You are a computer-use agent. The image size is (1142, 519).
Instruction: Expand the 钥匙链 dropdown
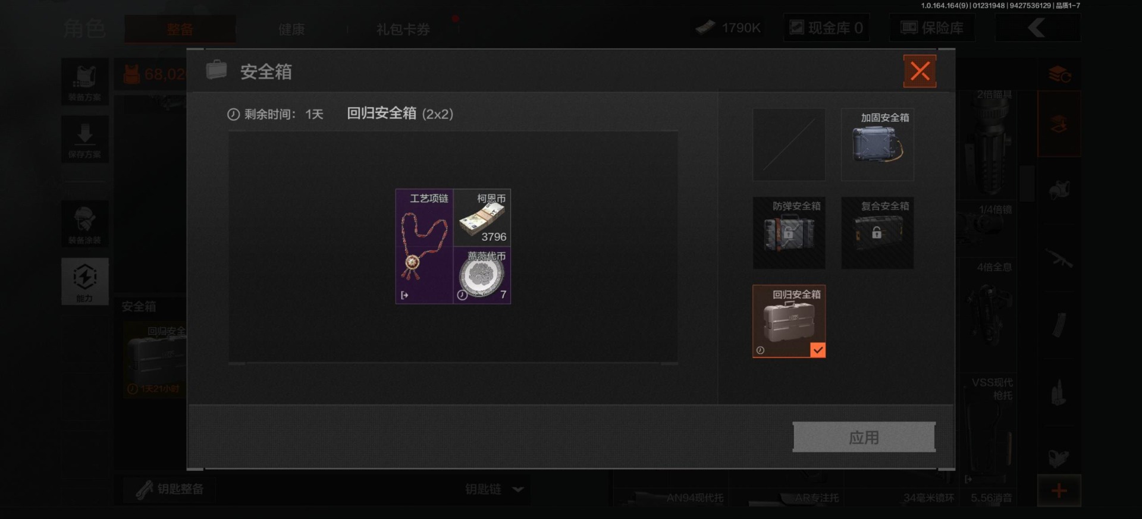click(495, 489)
